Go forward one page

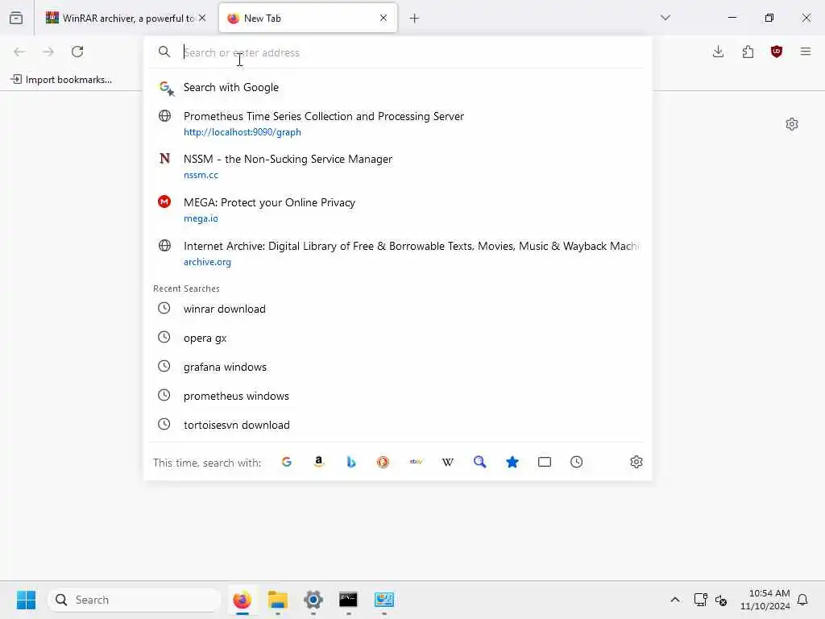[48, 52]
